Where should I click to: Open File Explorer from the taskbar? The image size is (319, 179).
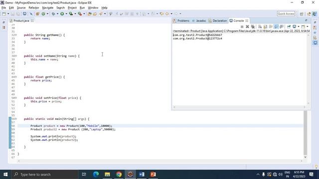coord(107,175)
